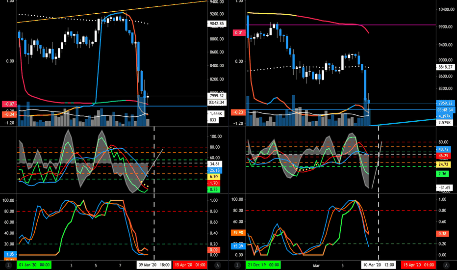Select 4.397K volume label

(444, 116)
